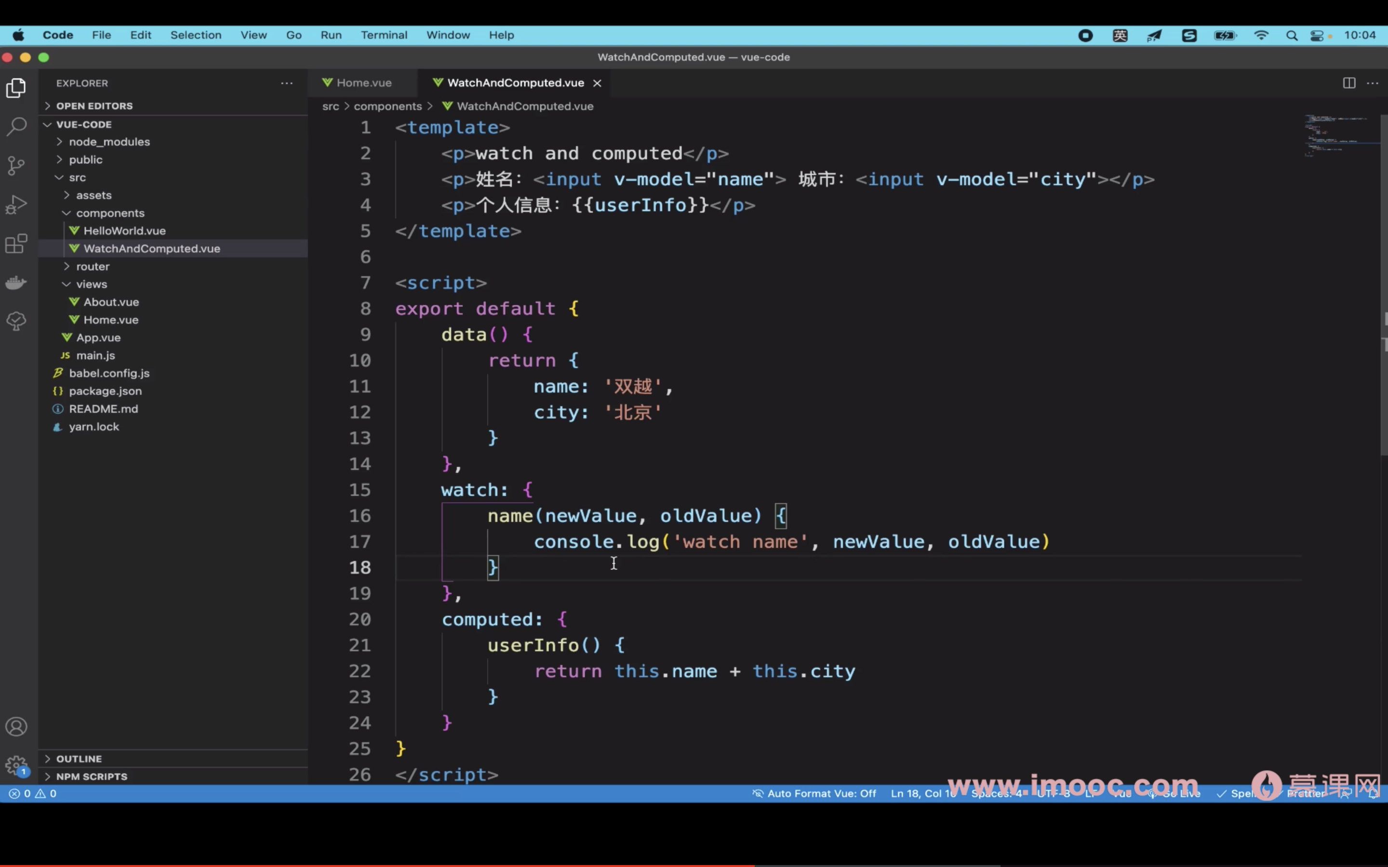Toggle Auto Format Vue in status bar
Image resolution: width=1388 pixels, height=867 pixels.
(814, 794)
